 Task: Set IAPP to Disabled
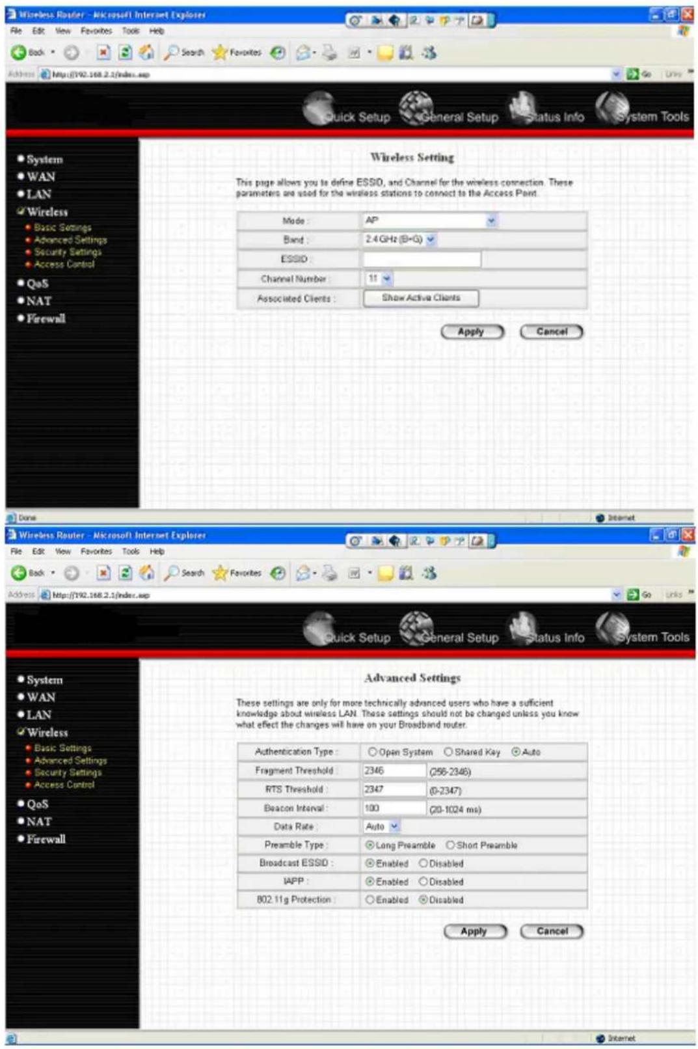pyautogui.click(x=423, y=882)
